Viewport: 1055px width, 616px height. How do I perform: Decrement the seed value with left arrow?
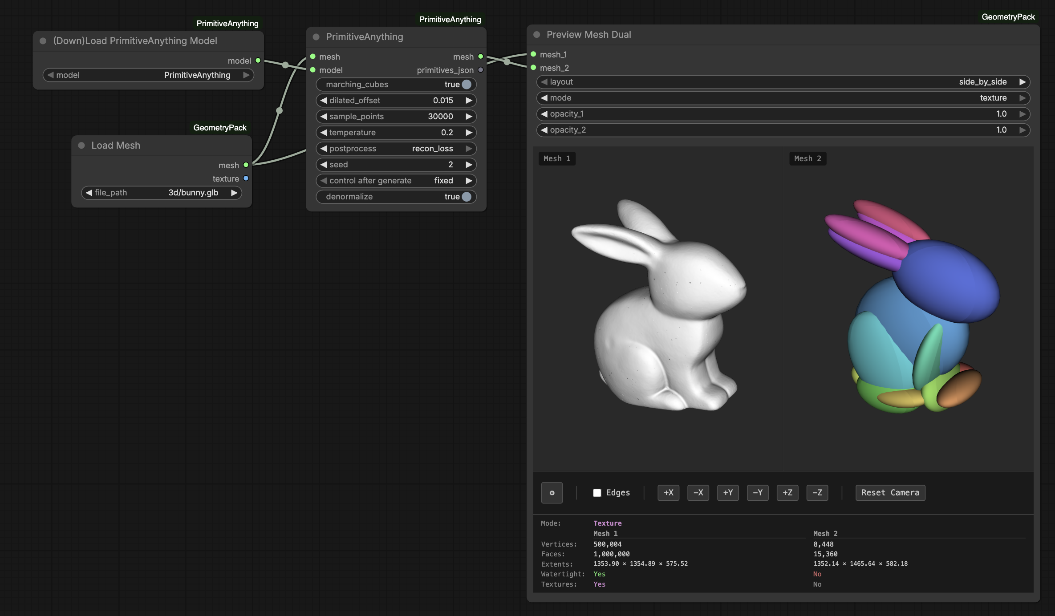pos(324,165)
